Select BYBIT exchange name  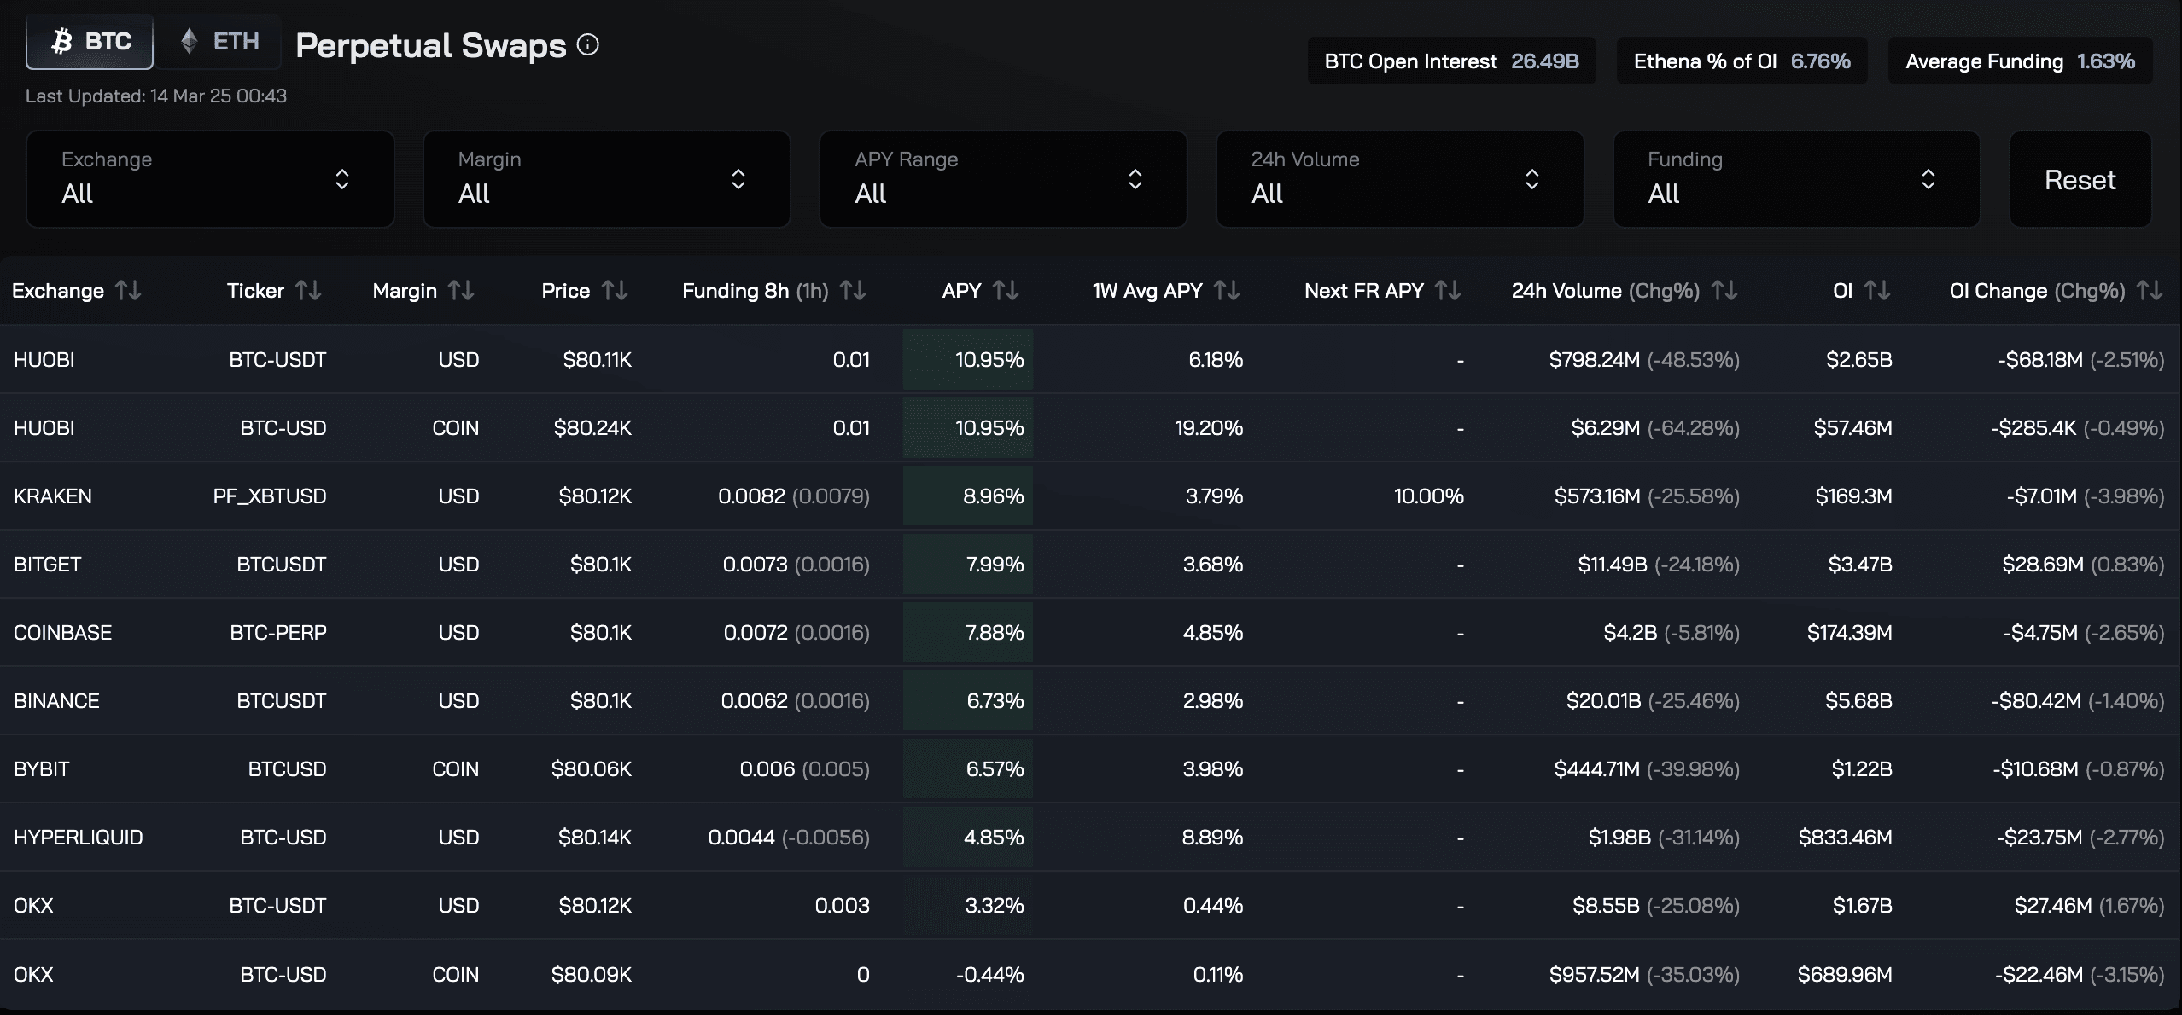click(x=42, y=769)
